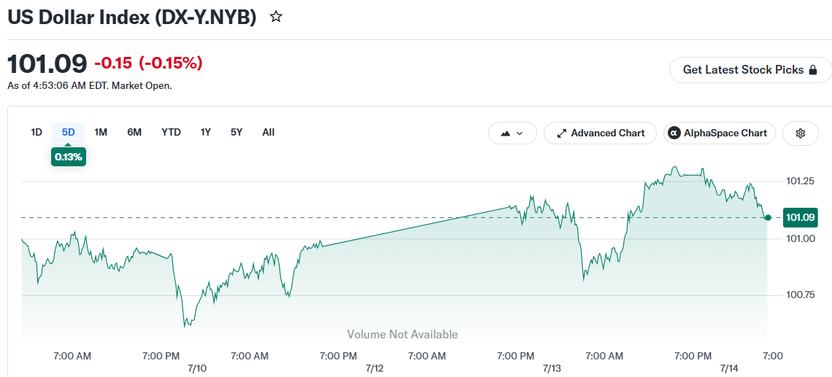Image resolution: width=832 pixels, height=377 pixels.
Task: Click the large 101.09 price quote
Action: pos(47,64)
